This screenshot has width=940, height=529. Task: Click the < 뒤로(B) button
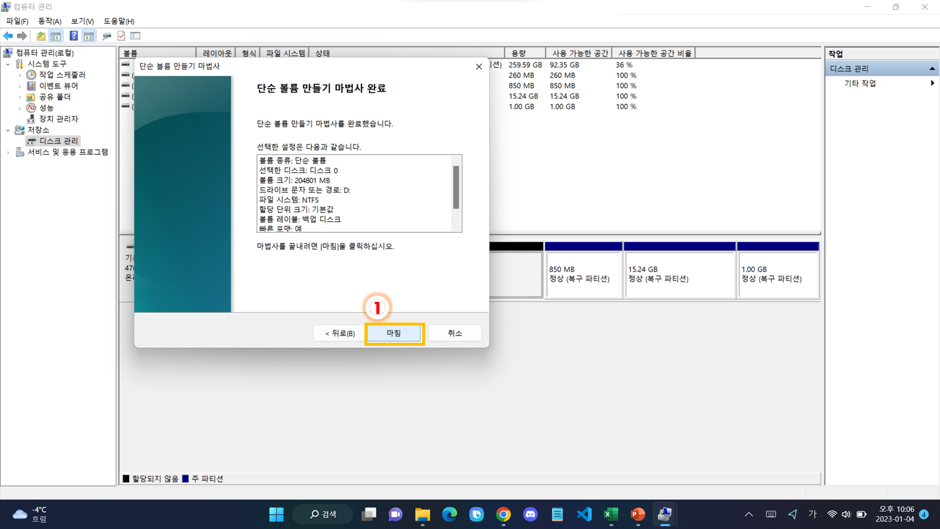340,333
